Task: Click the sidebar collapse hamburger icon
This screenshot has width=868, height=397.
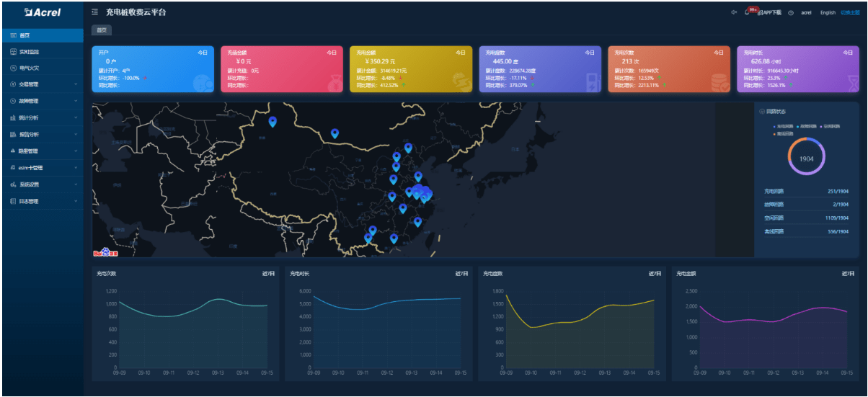Action: click(95, 12)
